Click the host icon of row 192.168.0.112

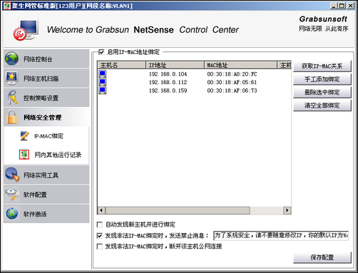coord(103,82)
